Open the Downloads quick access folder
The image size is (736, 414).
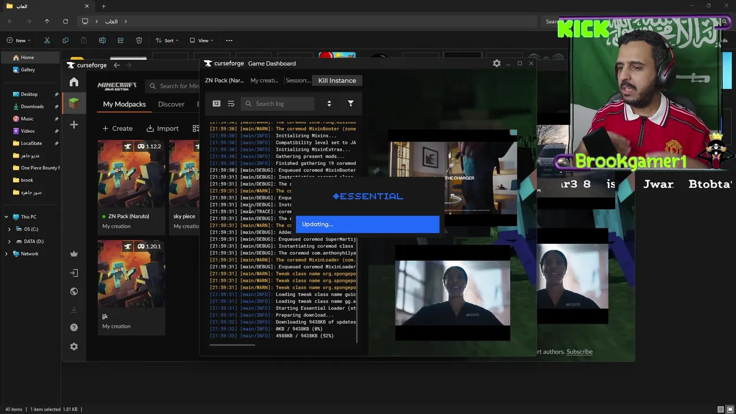[x=32, y=106]
